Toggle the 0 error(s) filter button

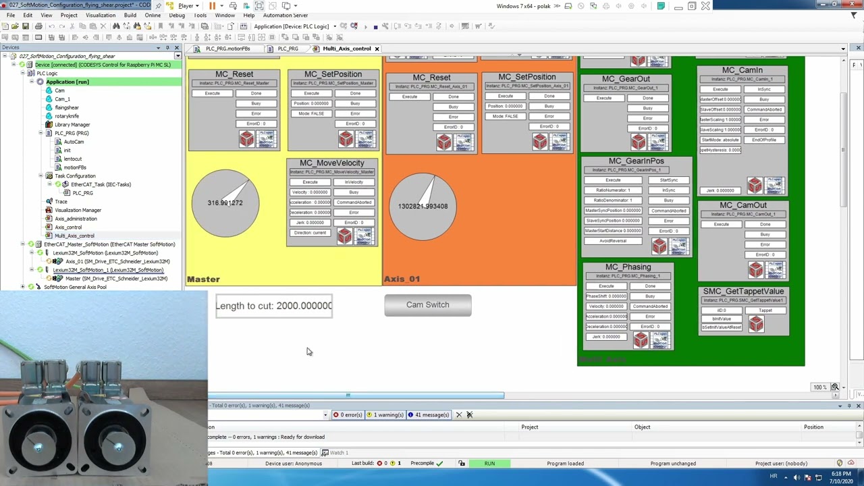[348, 414]
